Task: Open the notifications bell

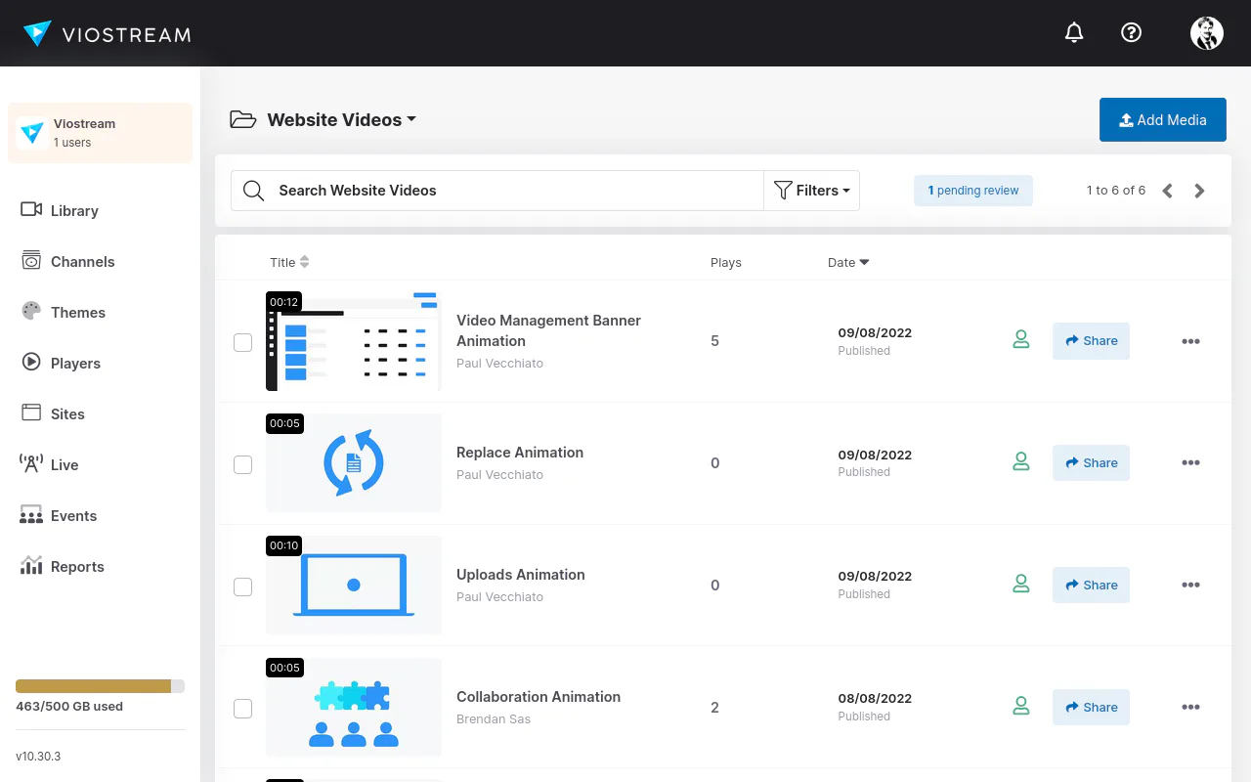Action: coord(1074,33)
